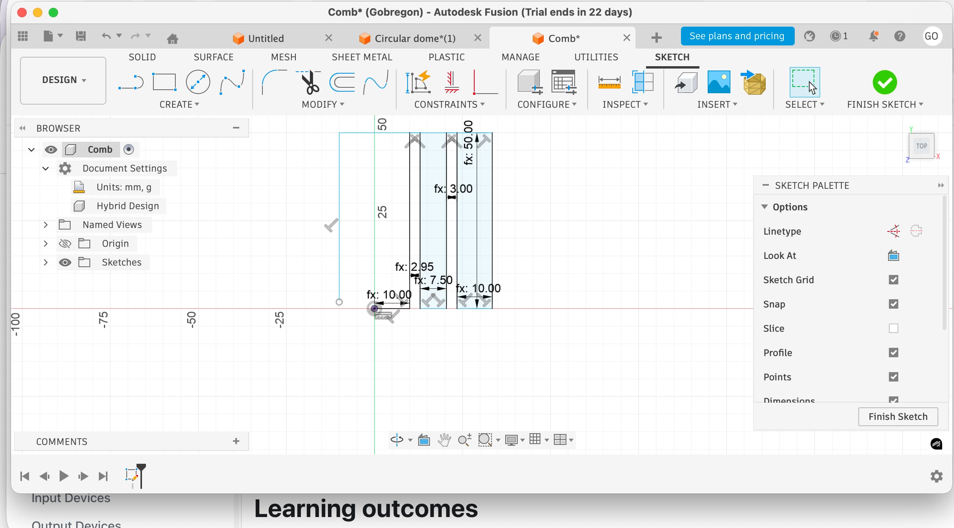Select the 2-Point Rectangle tool
954x528 pixels.
click(164, 82)
